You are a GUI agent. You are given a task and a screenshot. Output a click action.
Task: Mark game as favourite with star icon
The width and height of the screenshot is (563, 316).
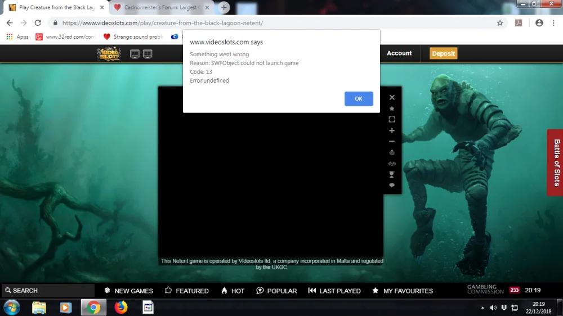pos(392,109)
